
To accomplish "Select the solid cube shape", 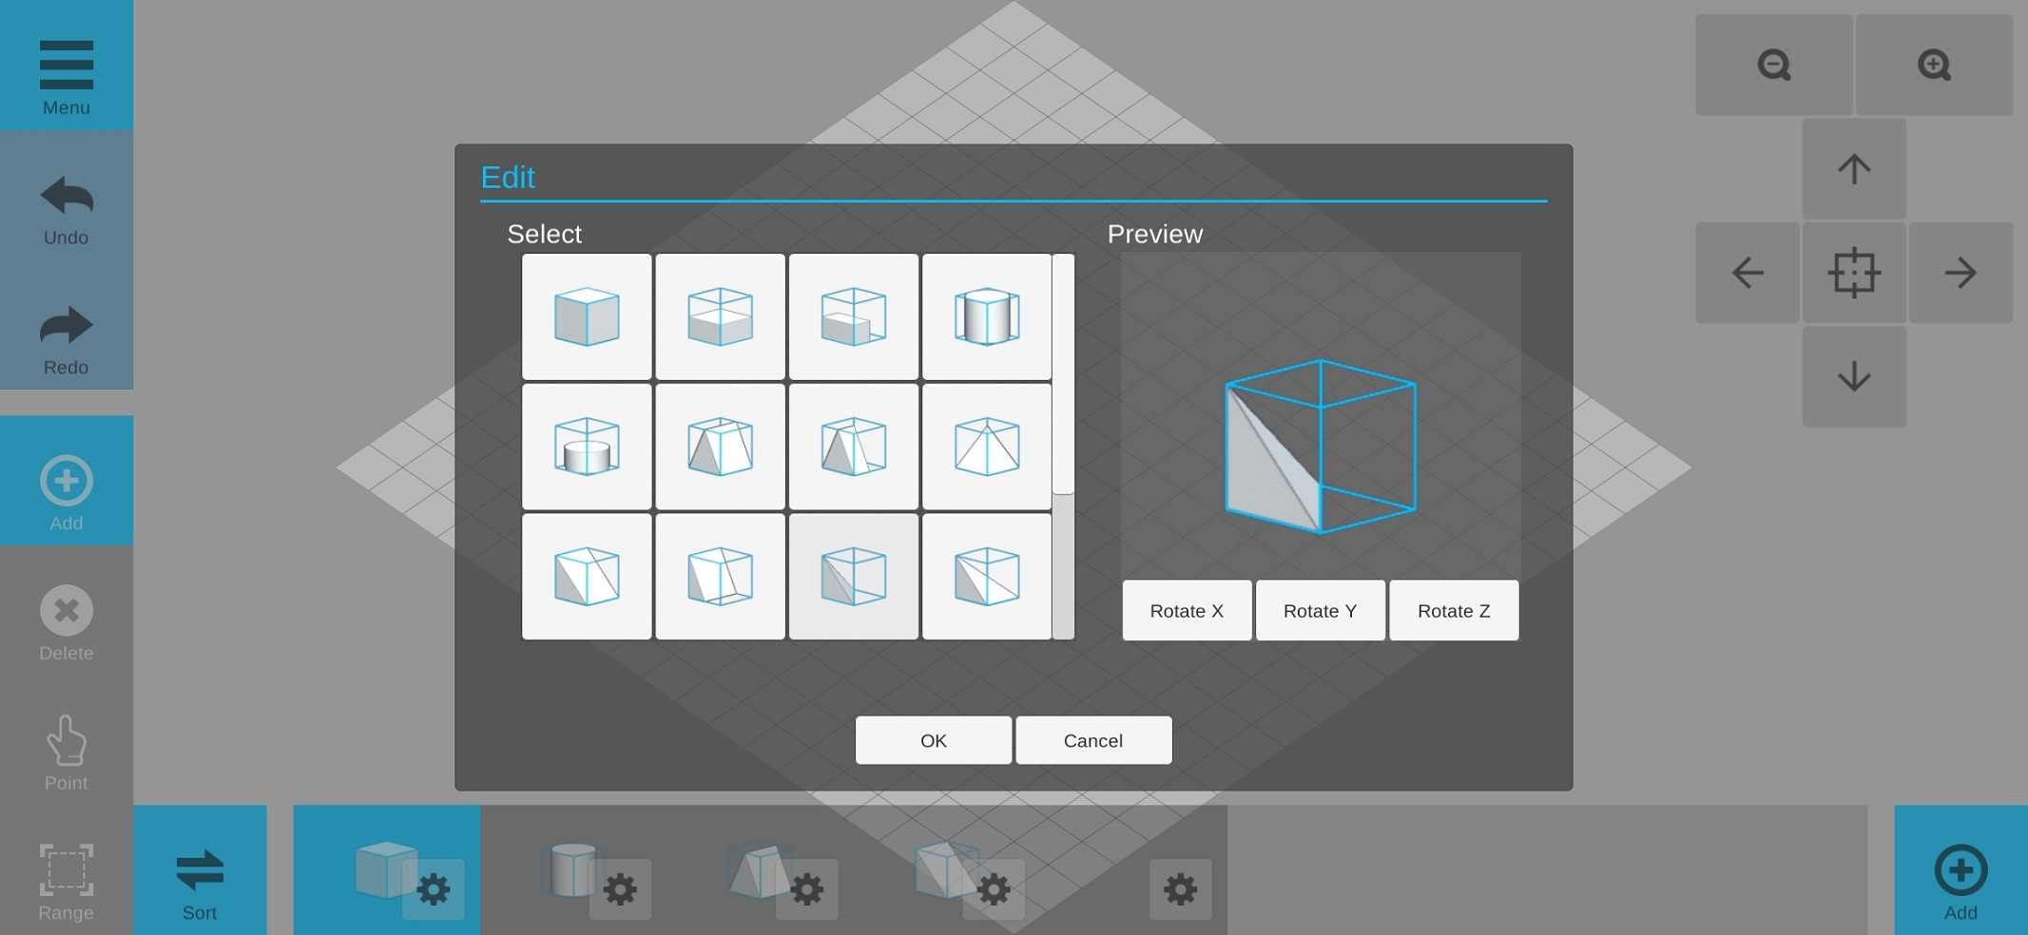I will point(587,316).
